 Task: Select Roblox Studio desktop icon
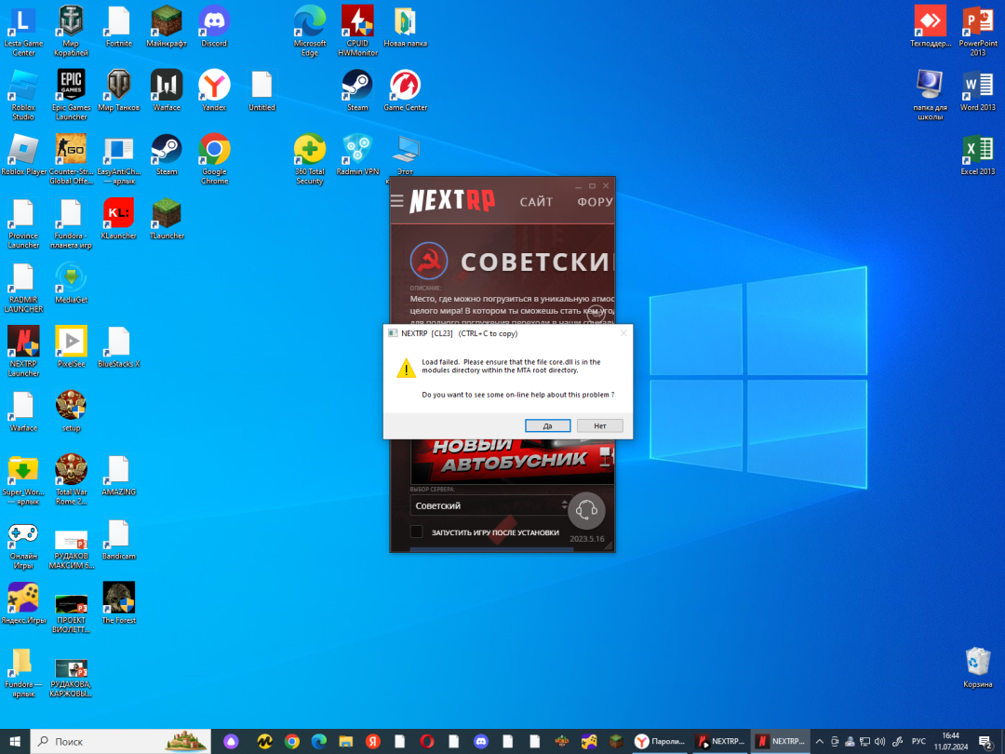pos(23,94)
